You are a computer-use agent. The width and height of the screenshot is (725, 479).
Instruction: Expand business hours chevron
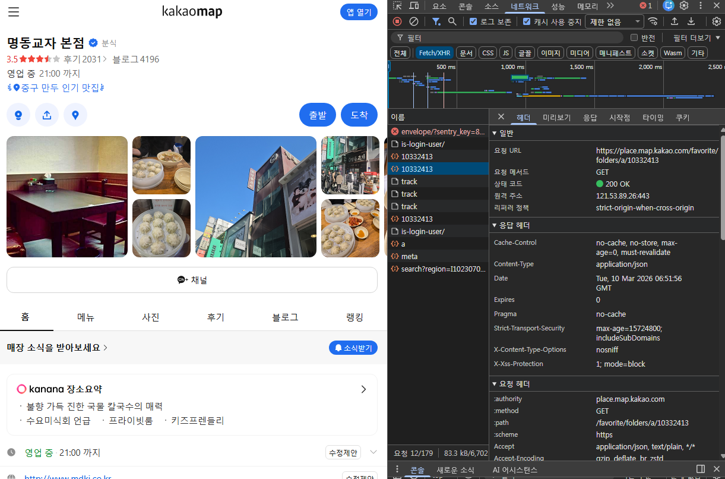(373, 452)
